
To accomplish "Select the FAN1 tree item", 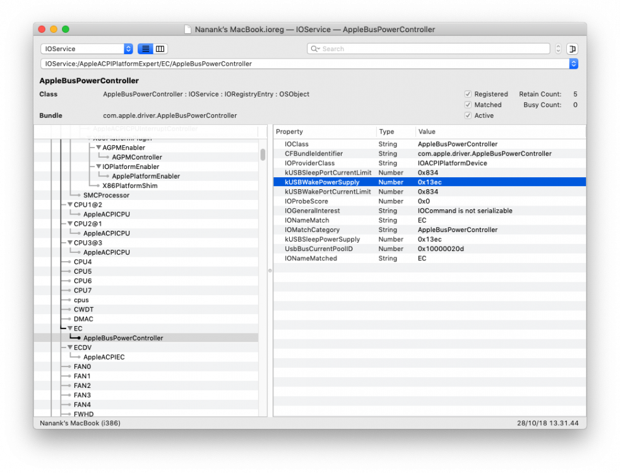I will [x=82, y=376].
